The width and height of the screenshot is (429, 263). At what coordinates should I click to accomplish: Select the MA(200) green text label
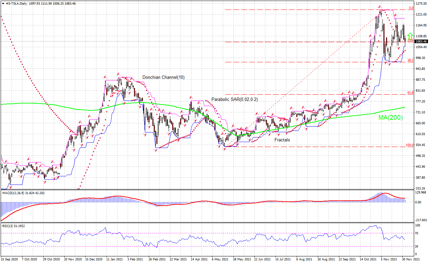tap(390, 118)
